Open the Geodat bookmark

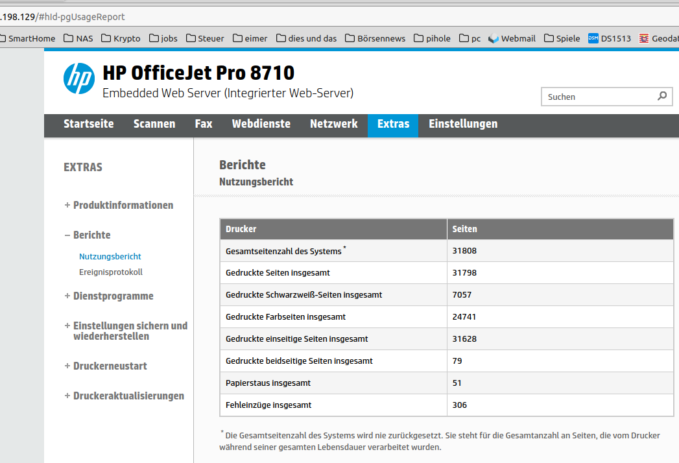tap(659, 38)
